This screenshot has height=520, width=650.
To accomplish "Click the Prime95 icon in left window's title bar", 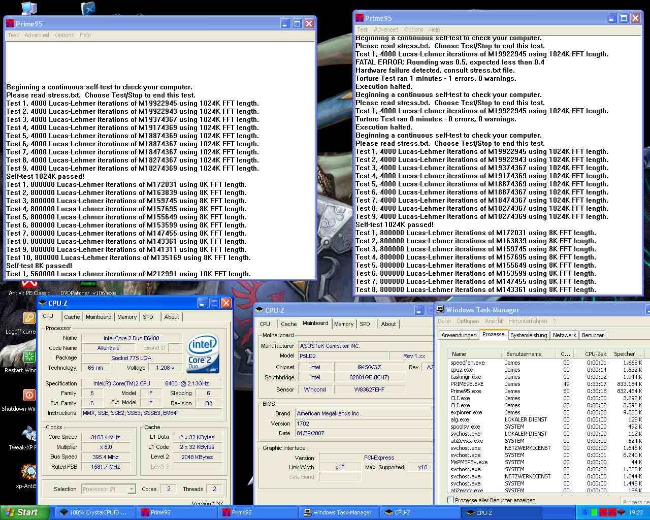I will (10, 24).
